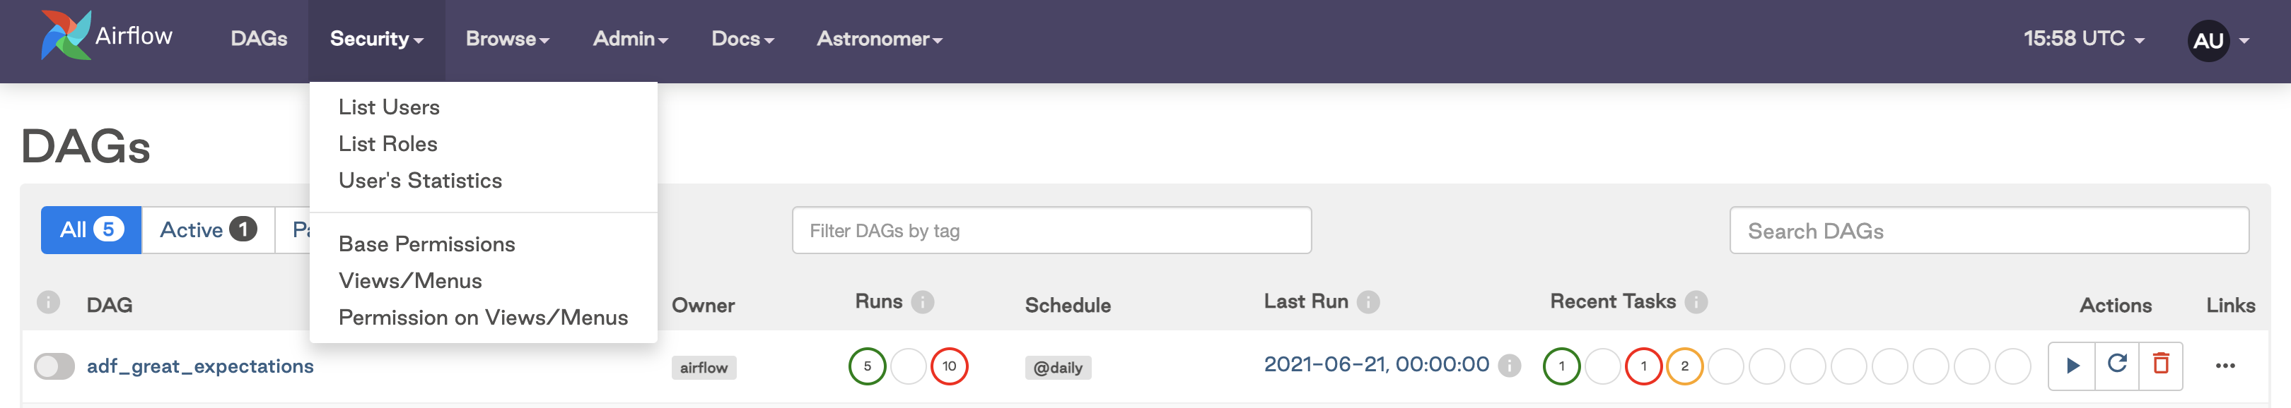
Task: Select List Users from Security menu
Action: 389,107
